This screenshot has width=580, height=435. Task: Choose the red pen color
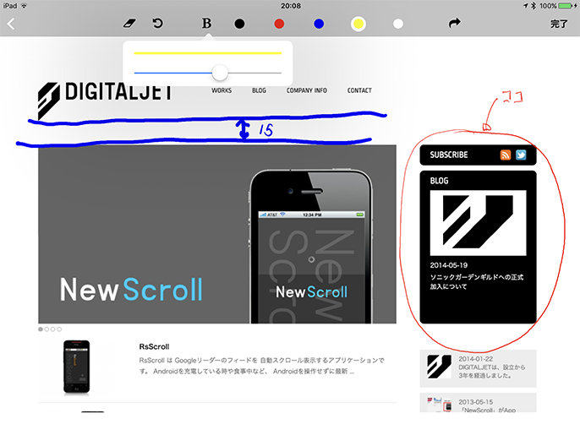point(279,24)
